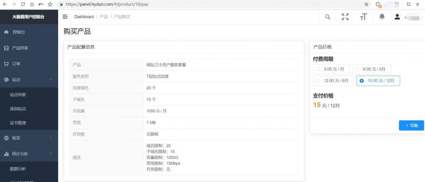The height and width of the screenshot is (182, 425).
Task: Bookmark page with browser star icon
Action: [366, 4]
